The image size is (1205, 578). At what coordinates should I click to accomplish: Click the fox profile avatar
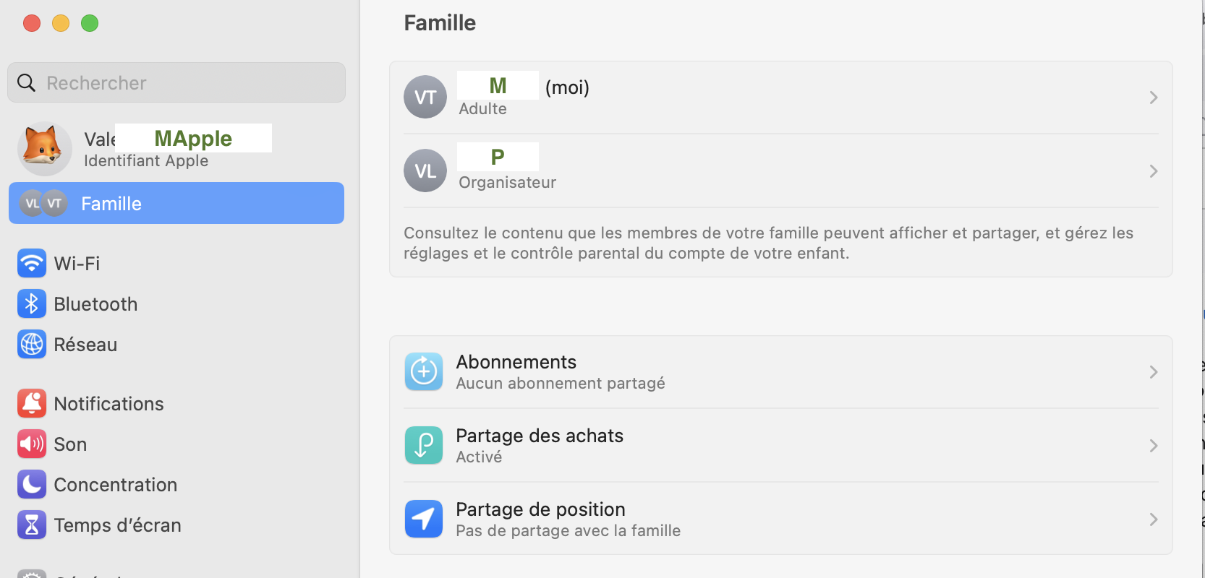pyautogui.click(x=44, y=149)
